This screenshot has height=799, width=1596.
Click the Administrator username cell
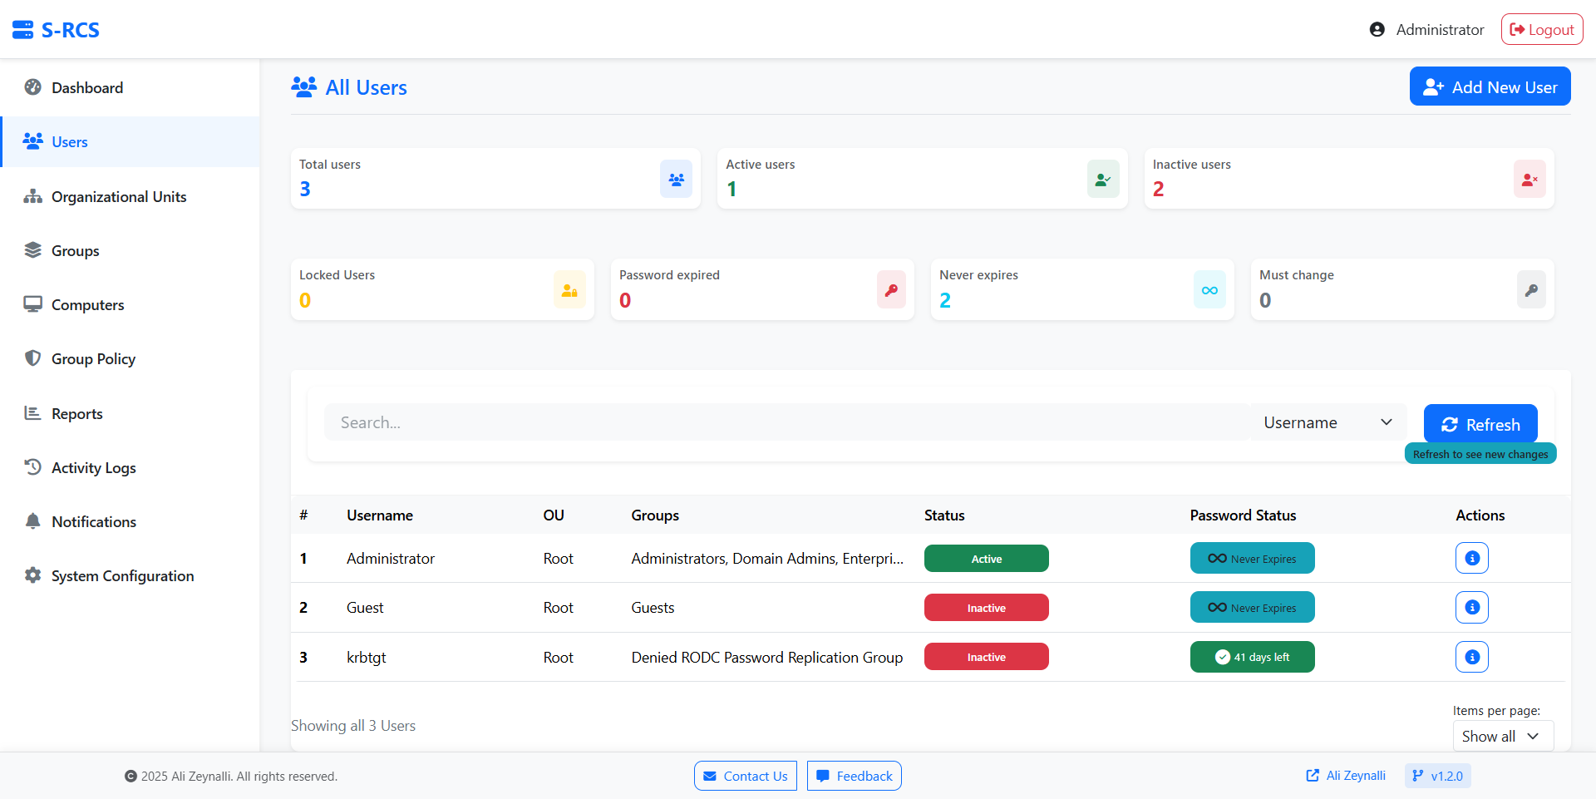click(391, 559)
